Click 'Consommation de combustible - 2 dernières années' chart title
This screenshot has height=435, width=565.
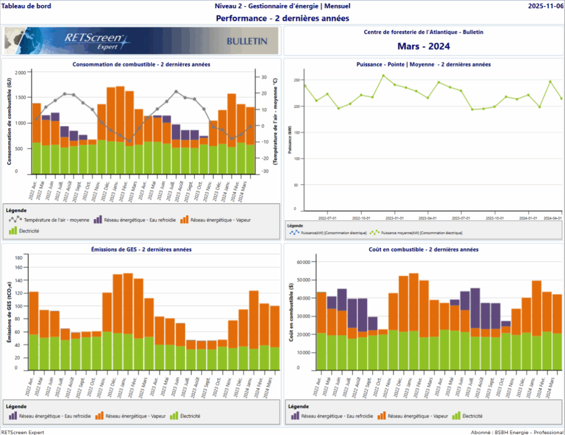141,65
